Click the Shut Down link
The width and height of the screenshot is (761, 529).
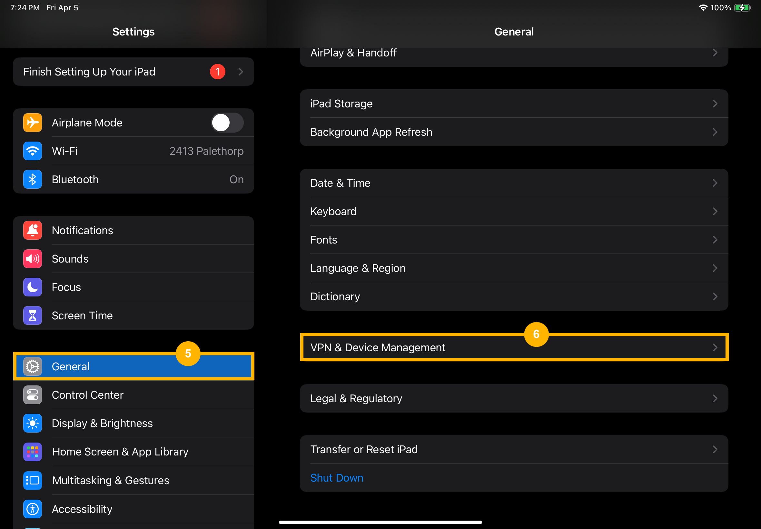click(337, 478)
